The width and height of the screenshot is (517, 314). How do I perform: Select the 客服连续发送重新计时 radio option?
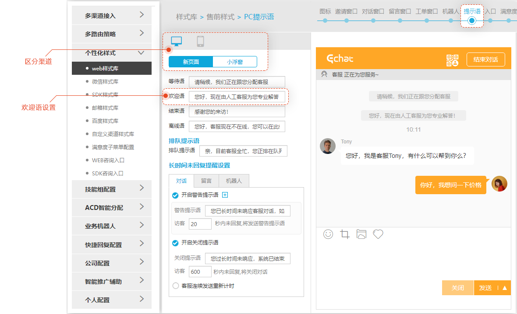[175, 286]
